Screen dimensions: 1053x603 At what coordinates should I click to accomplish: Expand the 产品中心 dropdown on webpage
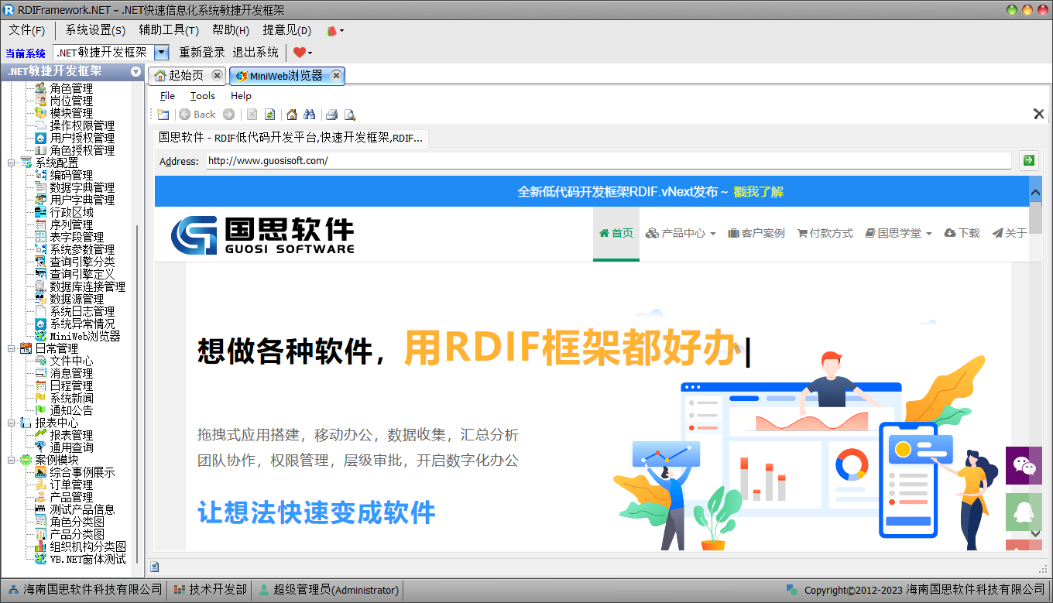(681, 233)
